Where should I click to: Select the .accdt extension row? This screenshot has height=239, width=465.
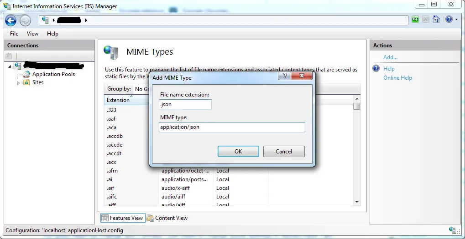(x=114, y=153)
